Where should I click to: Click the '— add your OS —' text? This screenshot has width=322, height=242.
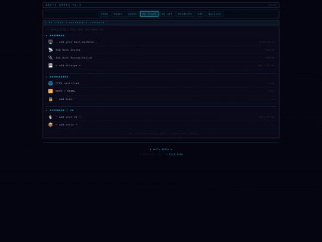pos(68,117)
